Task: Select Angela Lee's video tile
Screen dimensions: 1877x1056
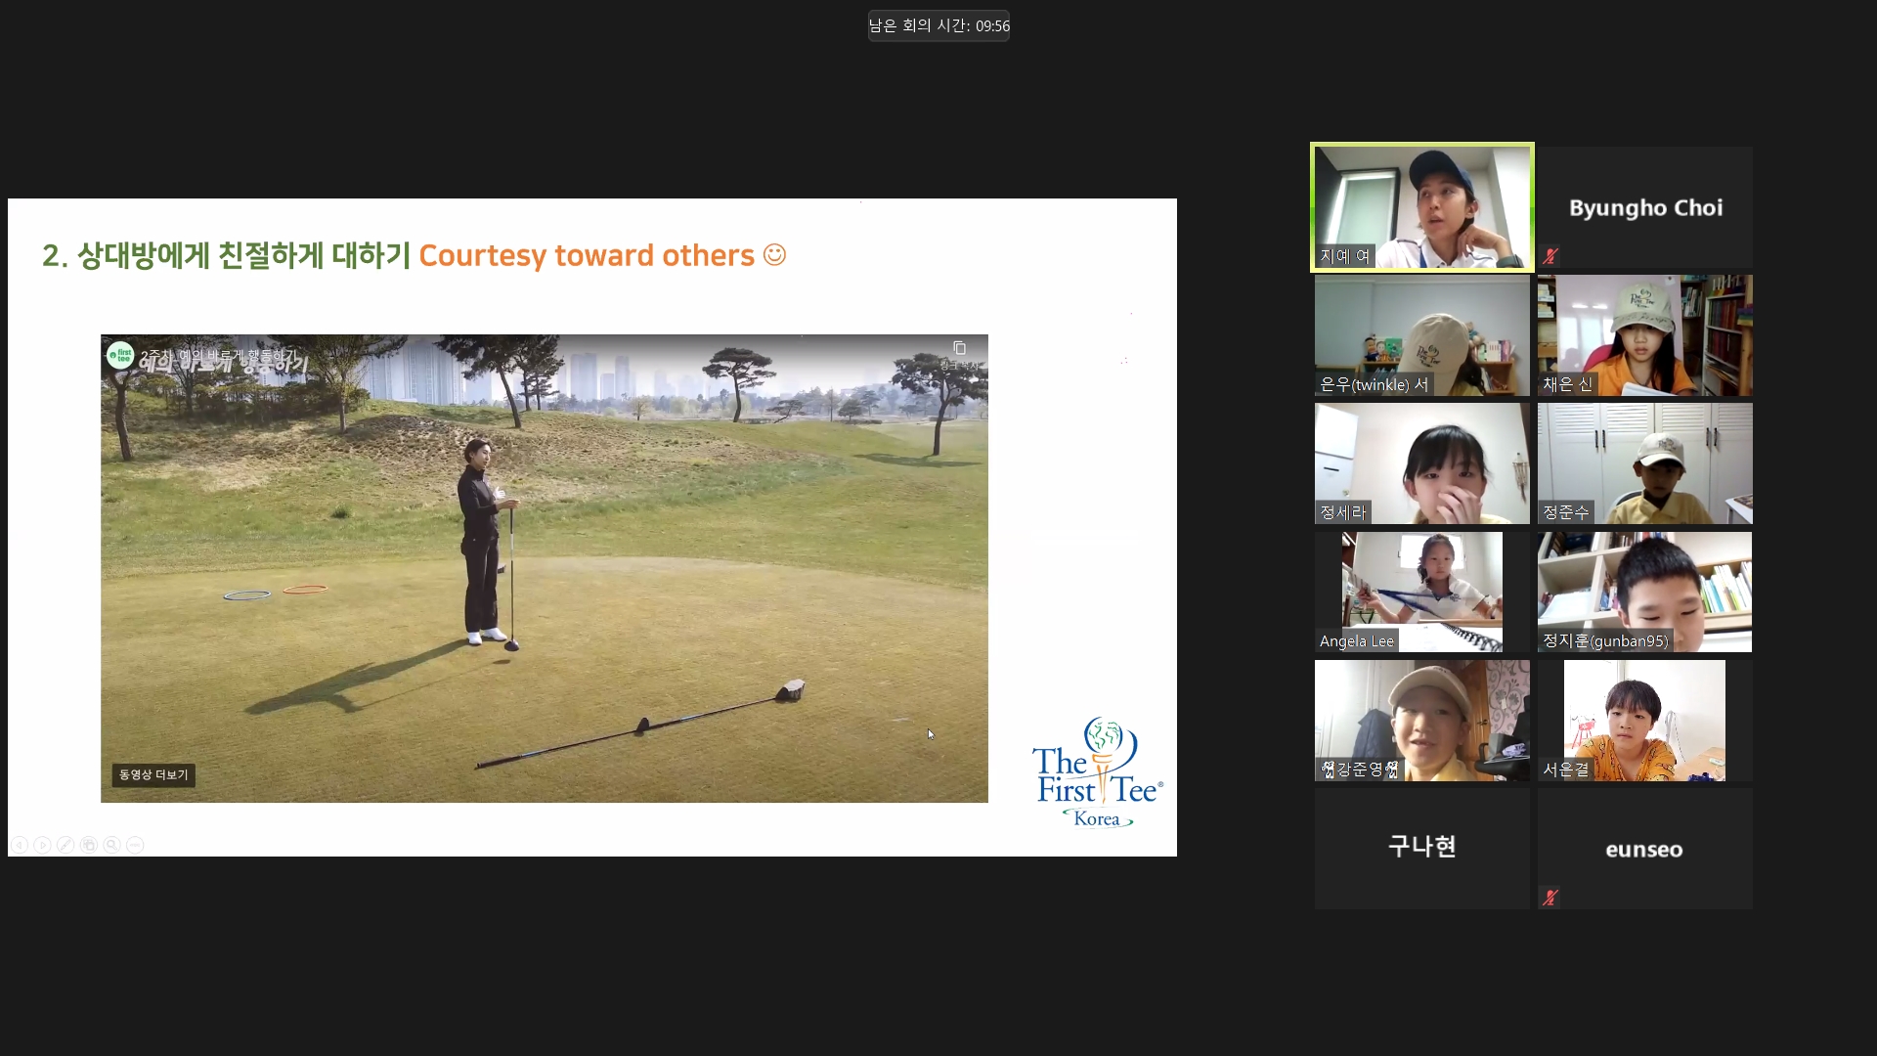Action: [1421, 592]
